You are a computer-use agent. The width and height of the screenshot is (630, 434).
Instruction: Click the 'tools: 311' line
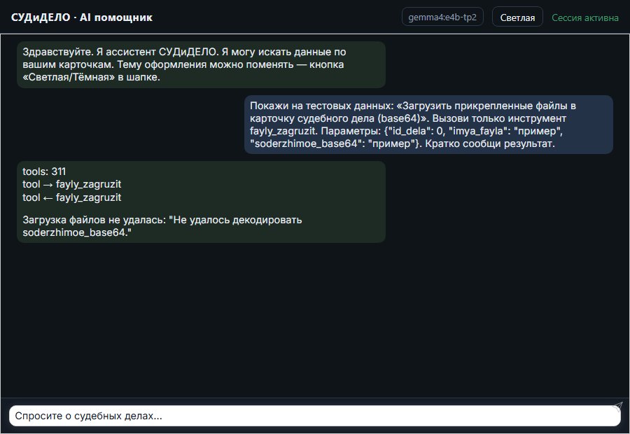[x=44, y=171]
